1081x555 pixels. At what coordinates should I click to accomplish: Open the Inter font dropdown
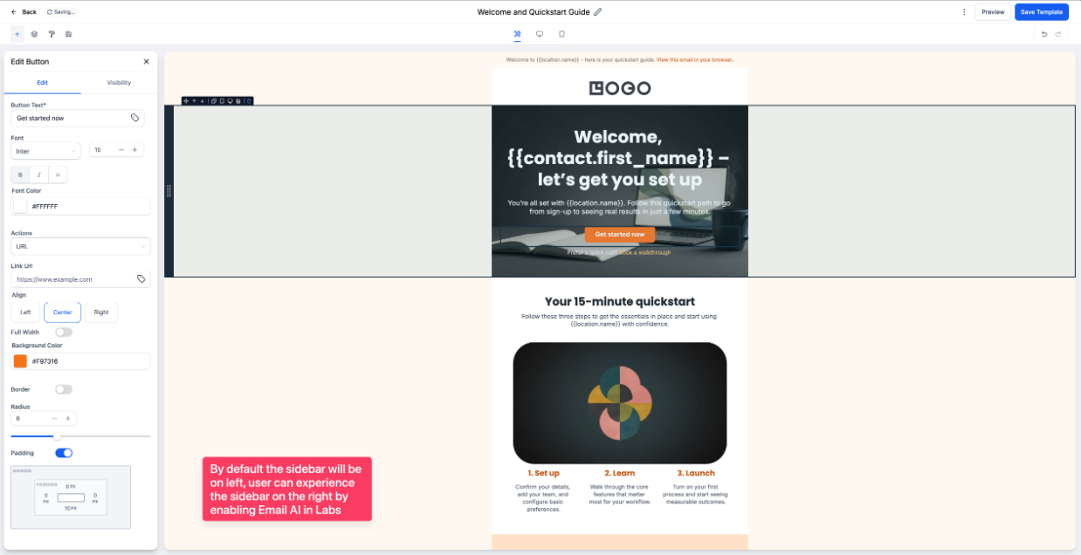coord(45,151)
